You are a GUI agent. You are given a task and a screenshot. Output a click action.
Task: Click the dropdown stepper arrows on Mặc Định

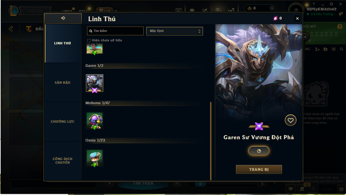pyautogui.click(x=199, y=31)
